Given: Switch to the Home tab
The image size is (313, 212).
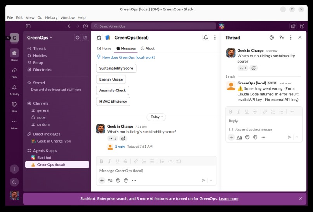Looking at the screenshot, I should [x=104, y=48].
